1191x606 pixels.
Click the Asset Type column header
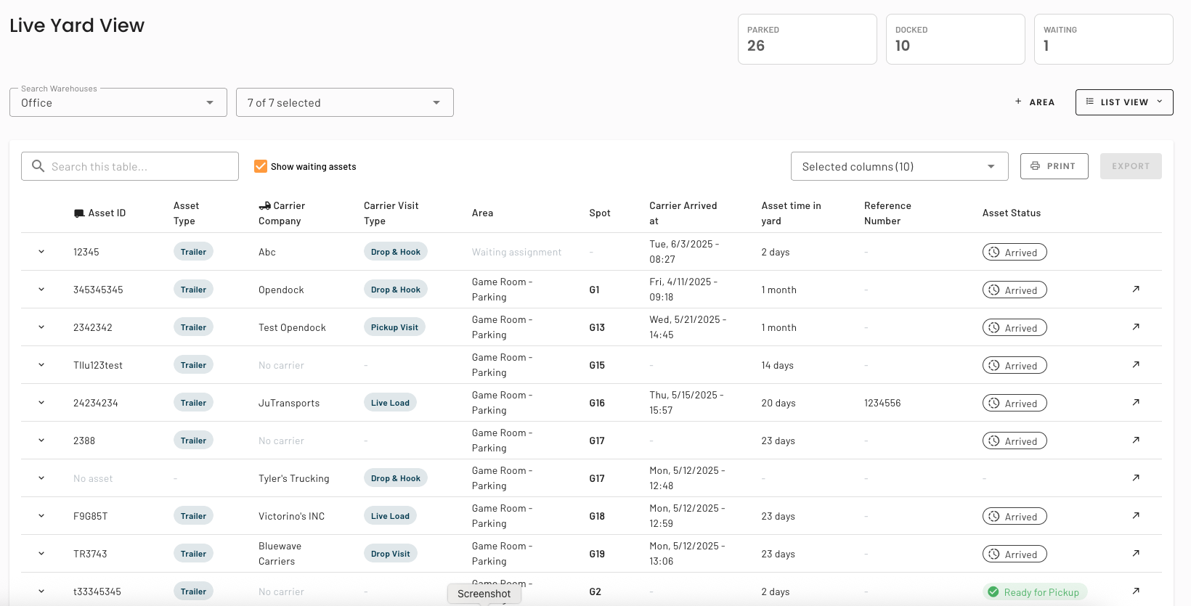click(186, 213)
